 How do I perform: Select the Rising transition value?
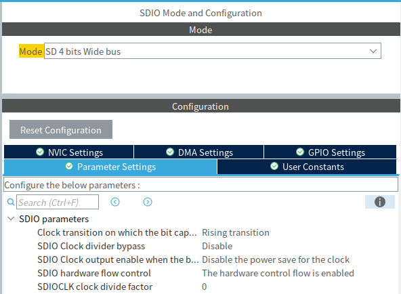coord(236,232)
